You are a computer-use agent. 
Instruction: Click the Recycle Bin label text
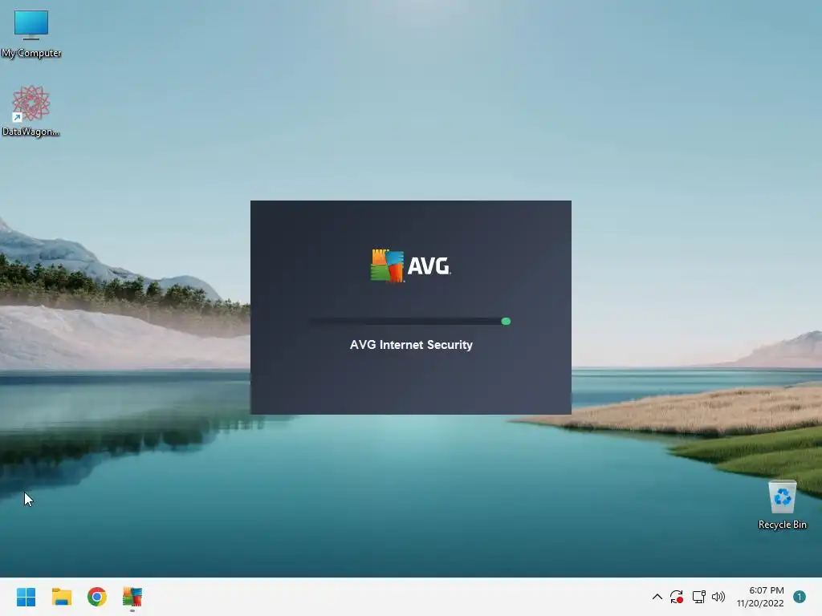coord(782,525)
